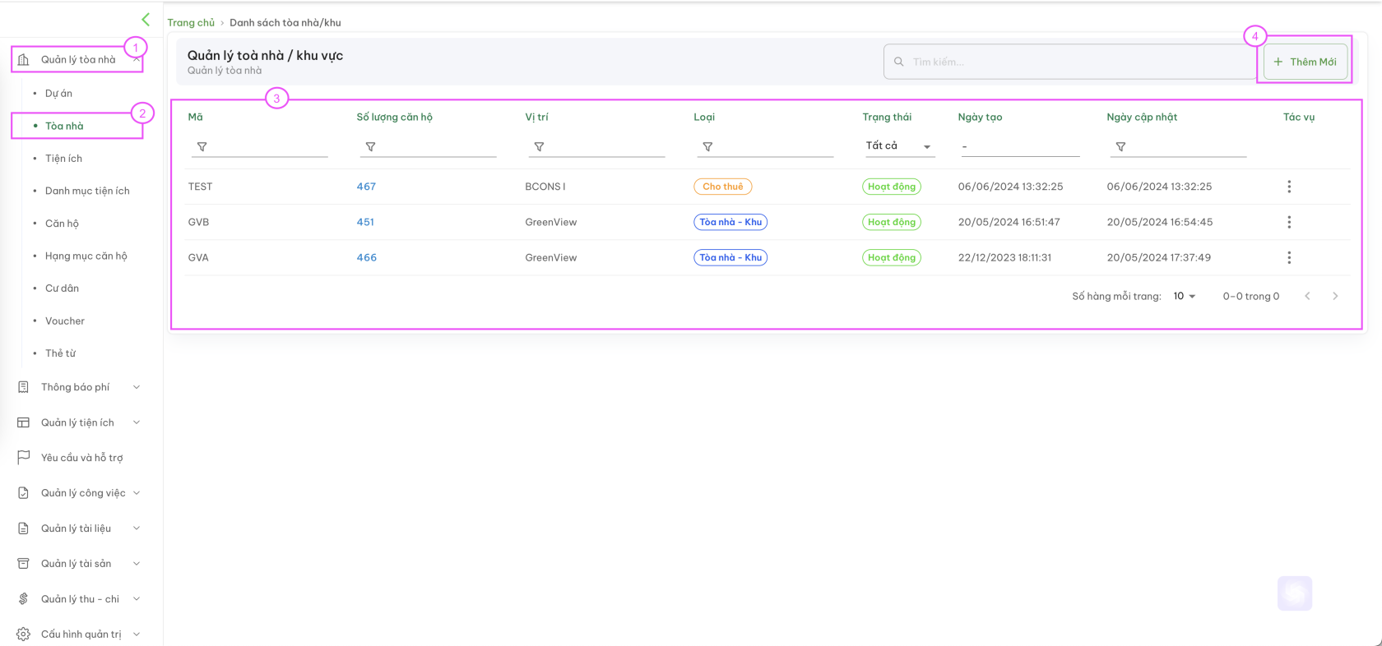Screen dimensions: 1382x646
Task: Click the BCONS I location cell
Action: 545,187
